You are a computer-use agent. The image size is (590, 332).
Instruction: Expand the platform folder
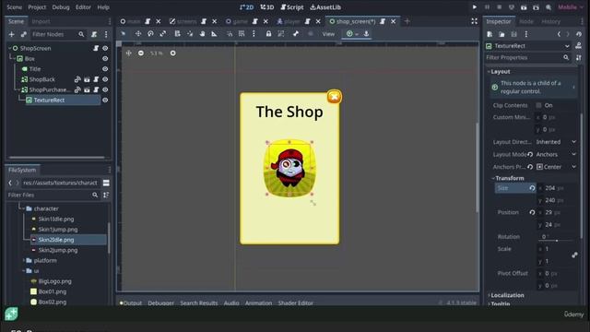click(25, 260)
